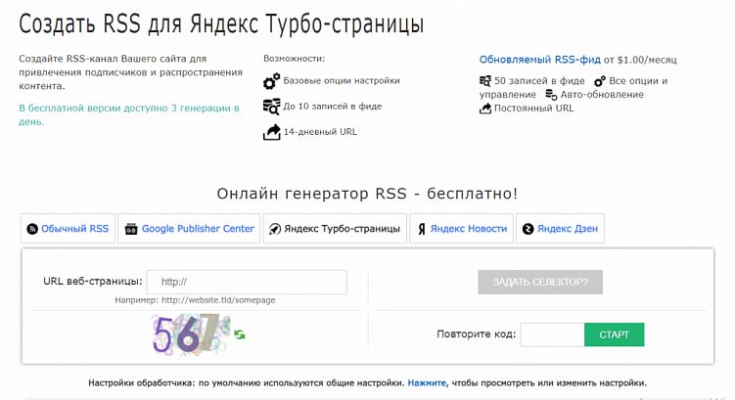The width and height of the screenshot is (735, 400).
Task: Focus the URL веб-страницы input field
Action: coord(247,282)
